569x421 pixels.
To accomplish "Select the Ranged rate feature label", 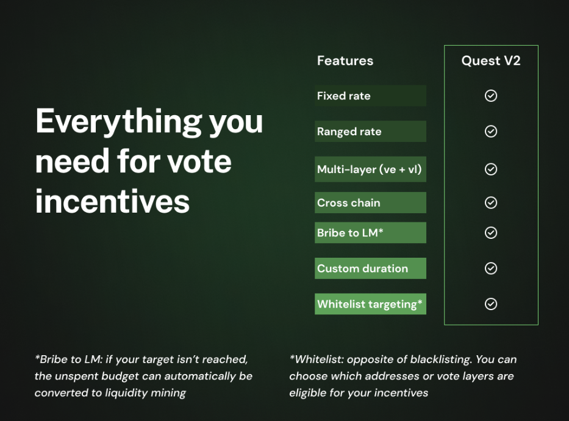I will point(370,131).
